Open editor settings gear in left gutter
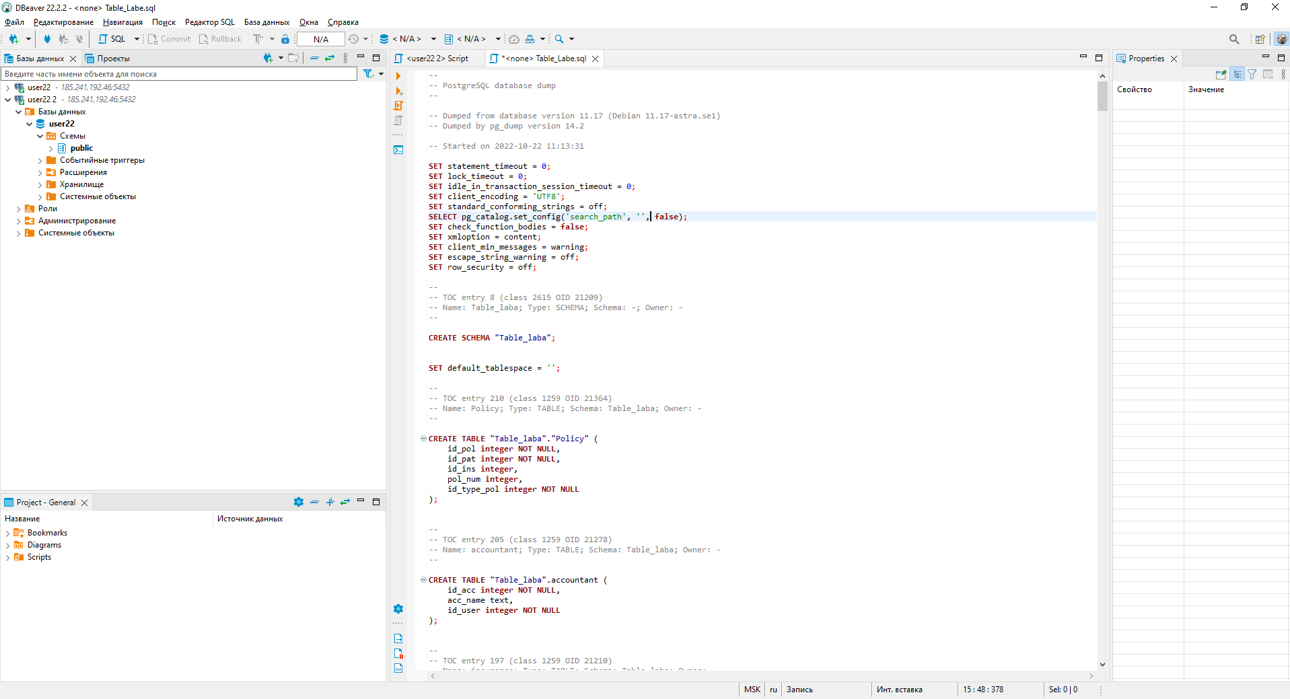The image size is (1290, 699). (x=398, y=609)
